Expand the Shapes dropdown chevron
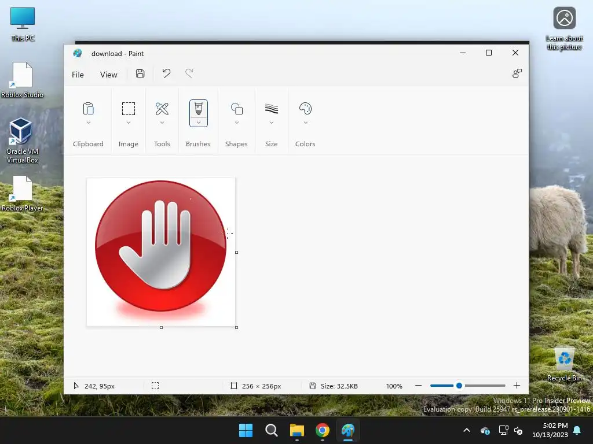 tap(237, 123)
